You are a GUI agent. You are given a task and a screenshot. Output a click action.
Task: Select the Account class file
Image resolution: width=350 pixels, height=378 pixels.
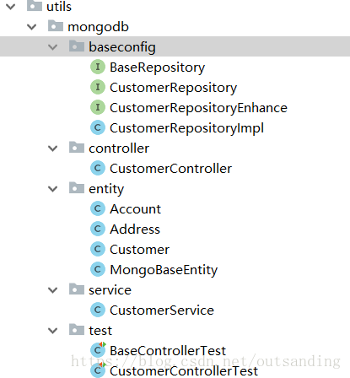[135, 209]
